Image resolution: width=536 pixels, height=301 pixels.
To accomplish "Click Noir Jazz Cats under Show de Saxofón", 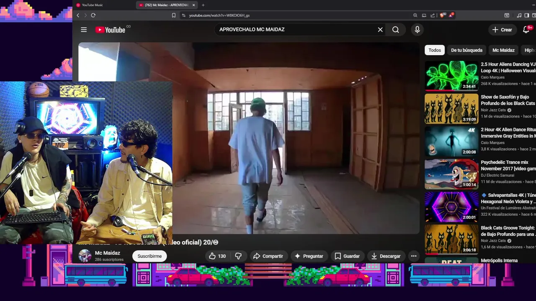I will coord(493,110).
